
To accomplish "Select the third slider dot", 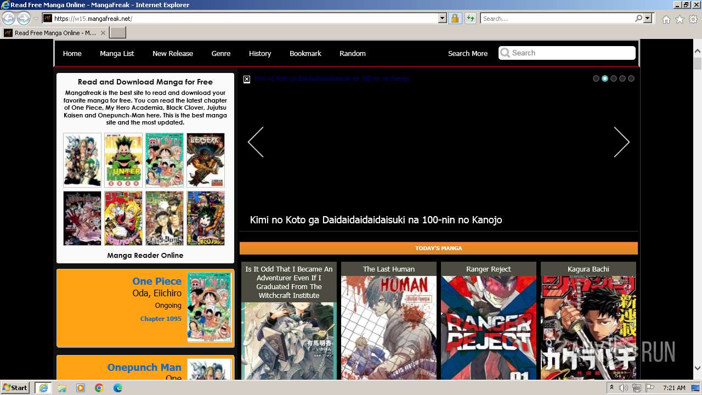I will (614, 78).
